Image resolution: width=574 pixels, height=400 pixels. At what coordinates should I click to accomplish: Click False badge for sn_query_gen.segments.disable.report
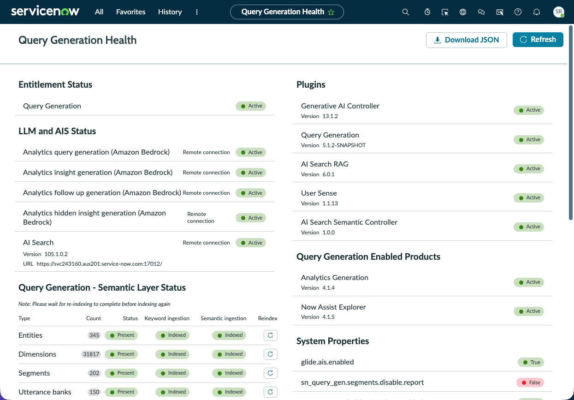click(530, 382)
